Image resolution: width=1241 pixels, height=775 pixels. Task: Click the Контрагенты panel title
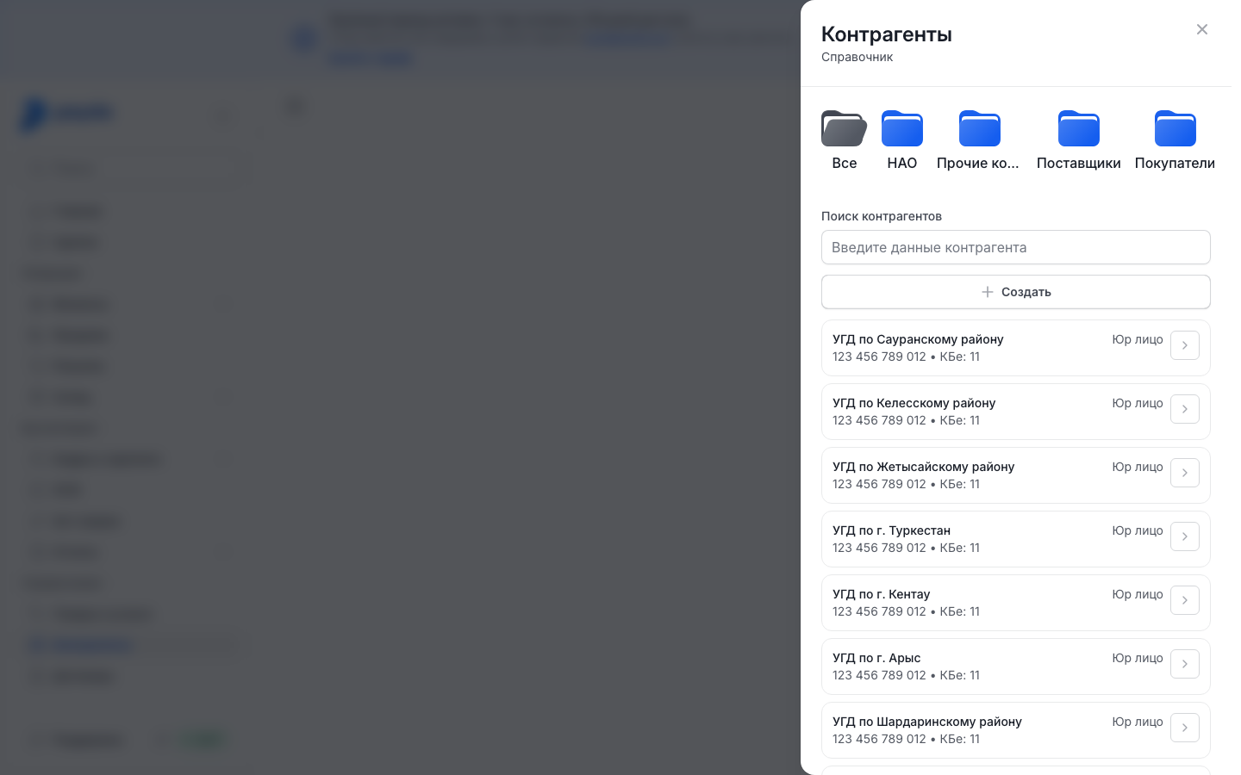(887, 34)
